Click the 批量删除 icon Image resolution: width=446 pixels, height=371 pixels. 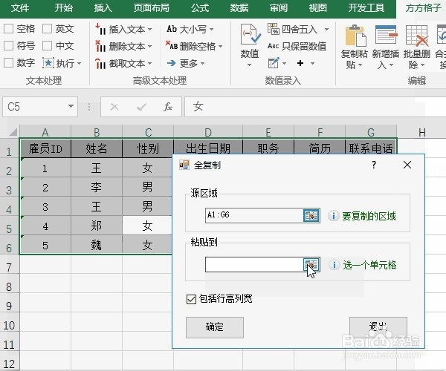tap(417, 36)
